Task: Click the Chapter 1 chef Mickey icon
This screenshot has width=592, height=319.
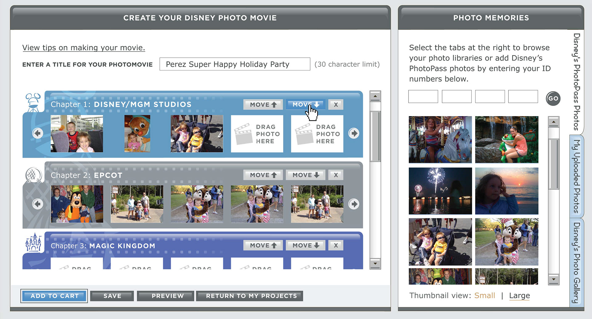Action: tap(33, 103)
